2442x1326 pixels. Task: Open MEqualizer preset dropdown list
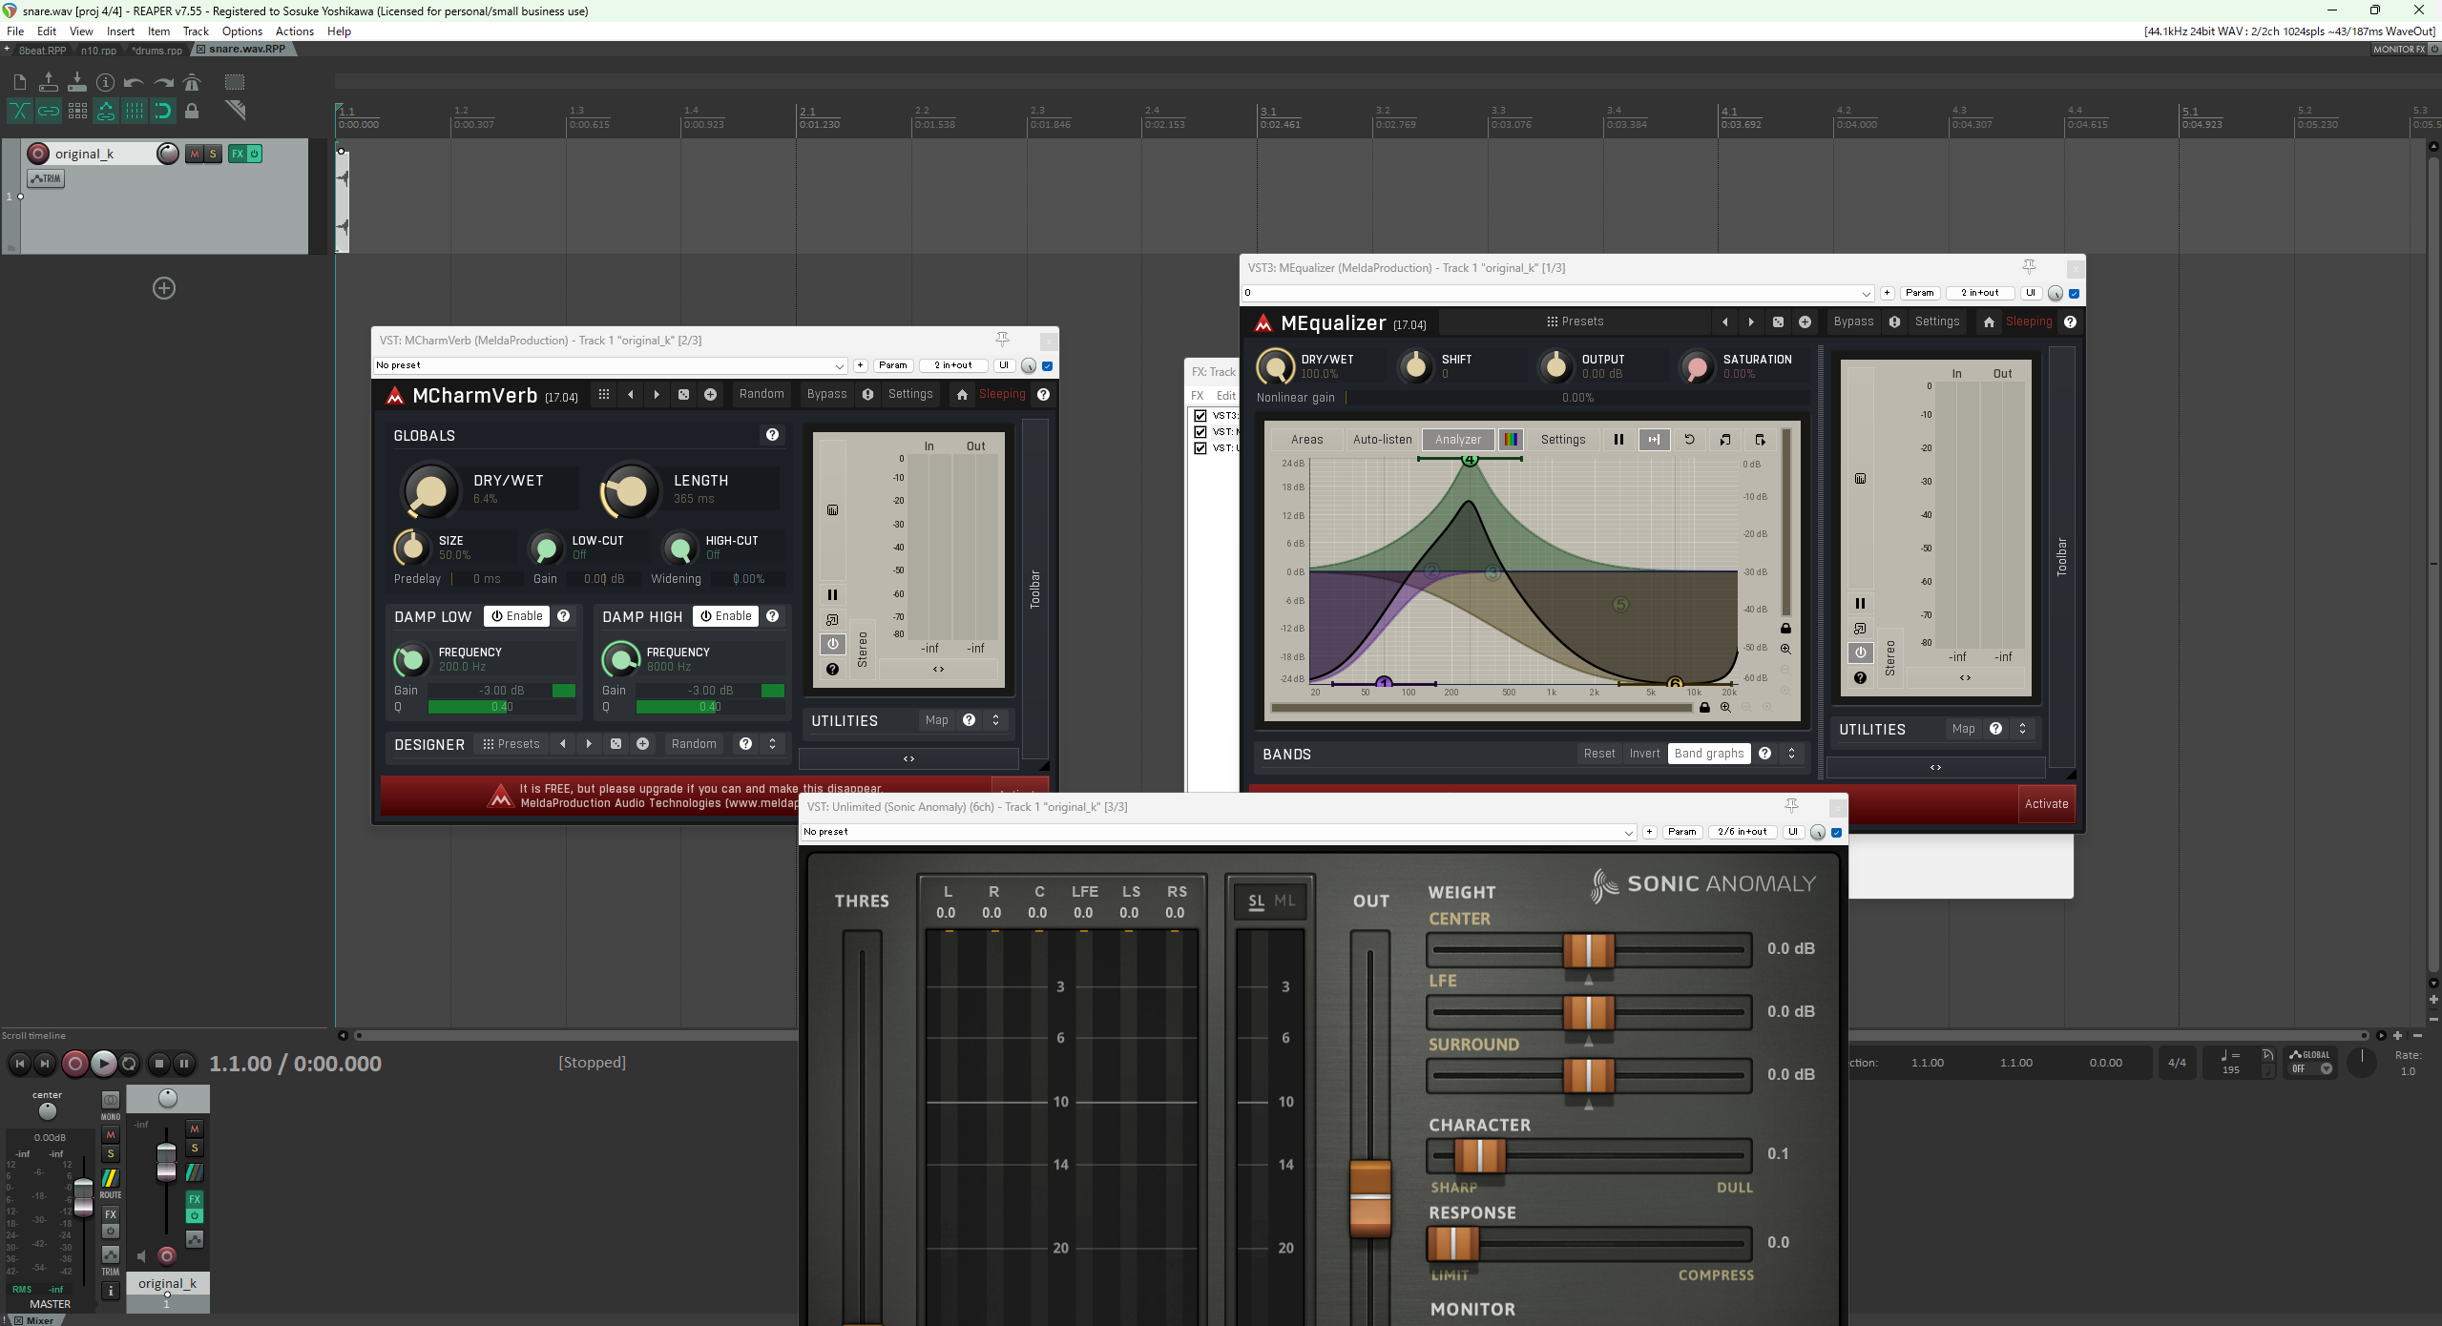point(1866,294)
